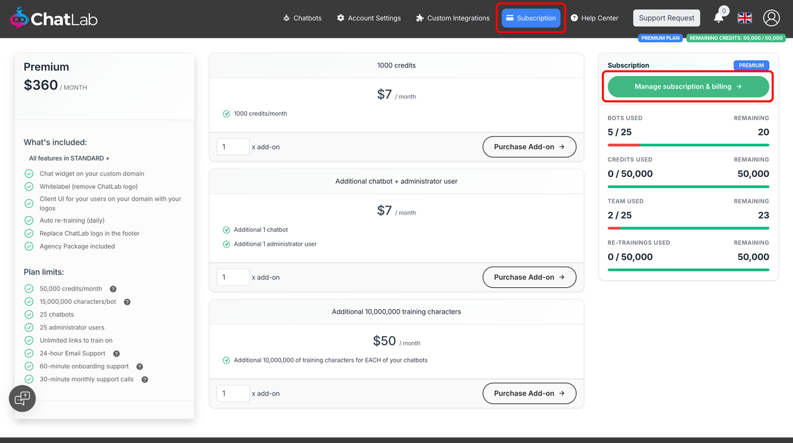Click the tooltip beside 50,000 credits/month

pos(113,289)
